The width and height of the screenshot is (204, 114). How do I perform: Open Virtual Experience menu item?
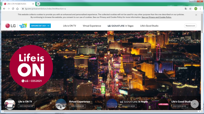click(92, 26)
